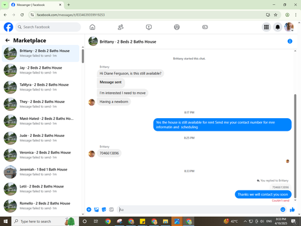Click the 'Having a newborn' message

coord(114,102)
